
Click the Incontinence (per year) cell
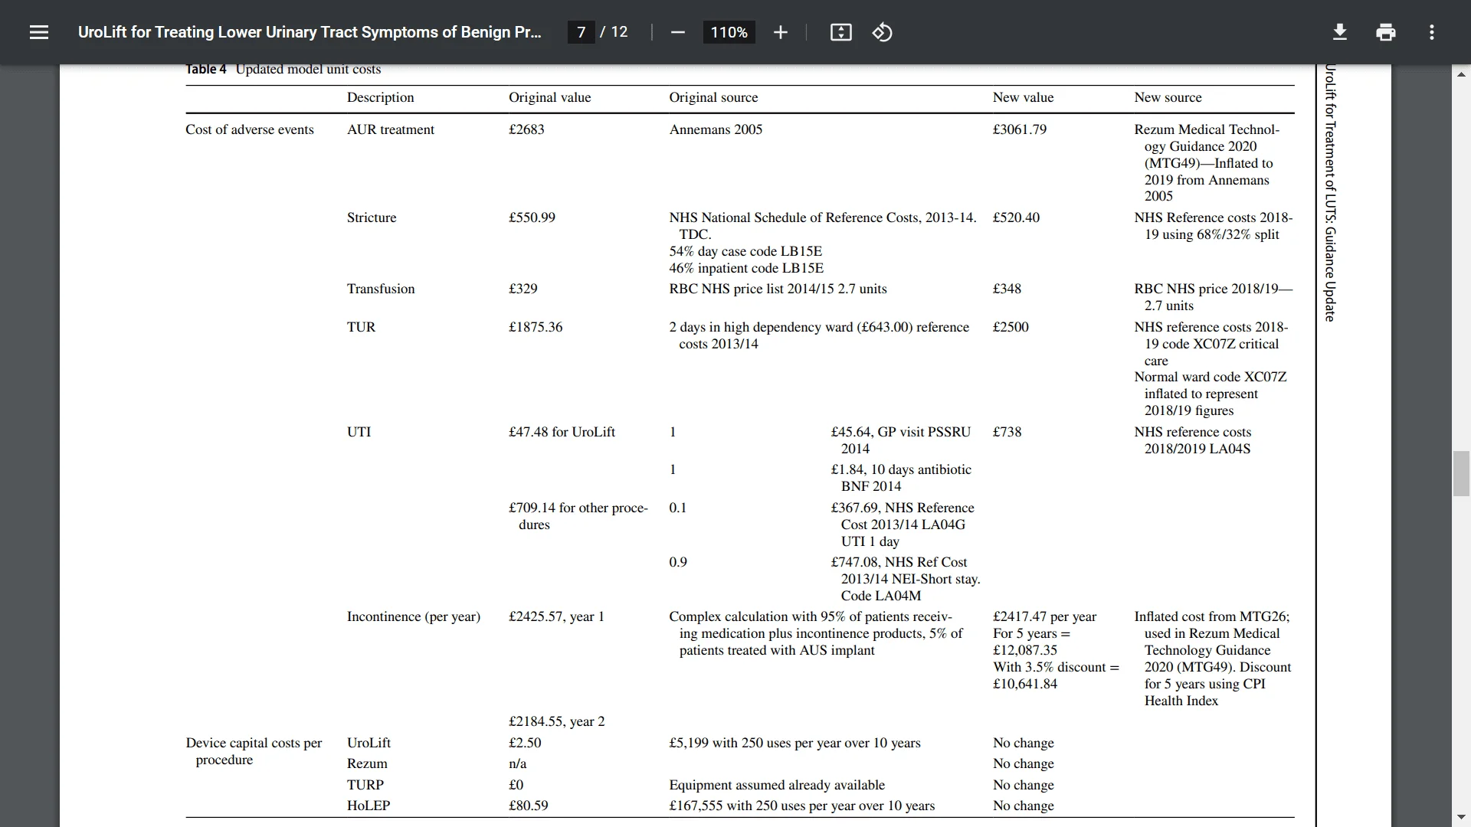[x=414, y=616]
